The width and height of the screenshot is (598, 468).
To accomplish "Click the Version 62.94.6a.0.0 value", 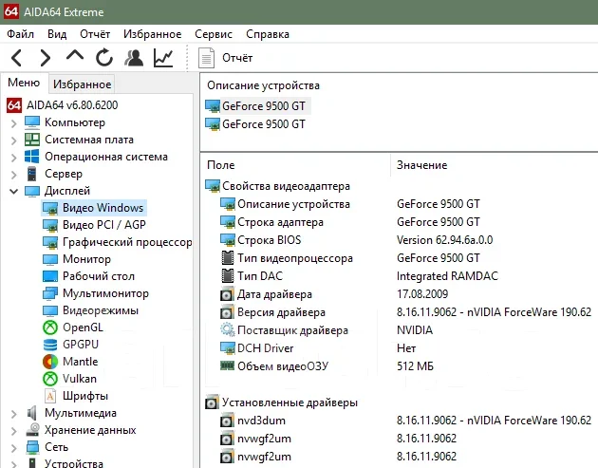I will (444, 240).
